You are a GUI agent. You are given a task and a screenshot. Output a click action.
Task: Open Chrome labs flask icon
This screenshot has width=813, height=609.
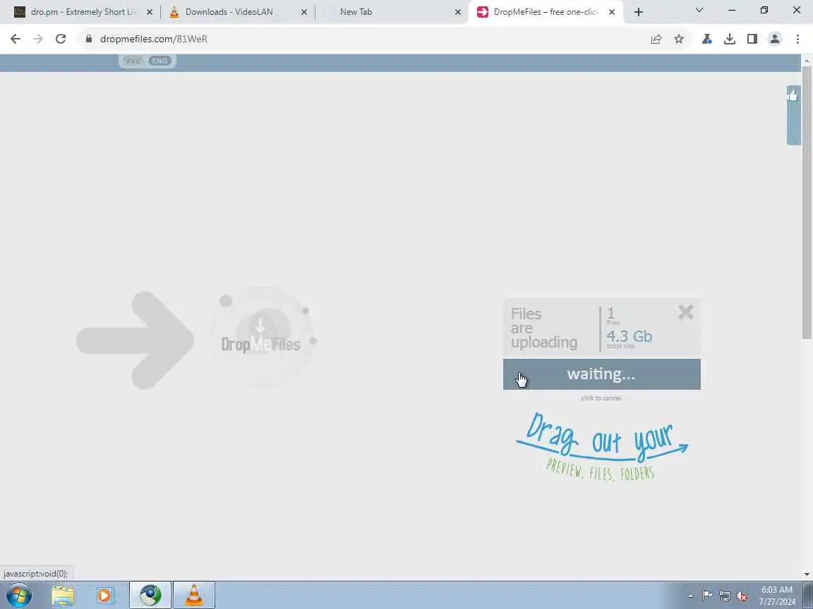[x=706, y=39]
